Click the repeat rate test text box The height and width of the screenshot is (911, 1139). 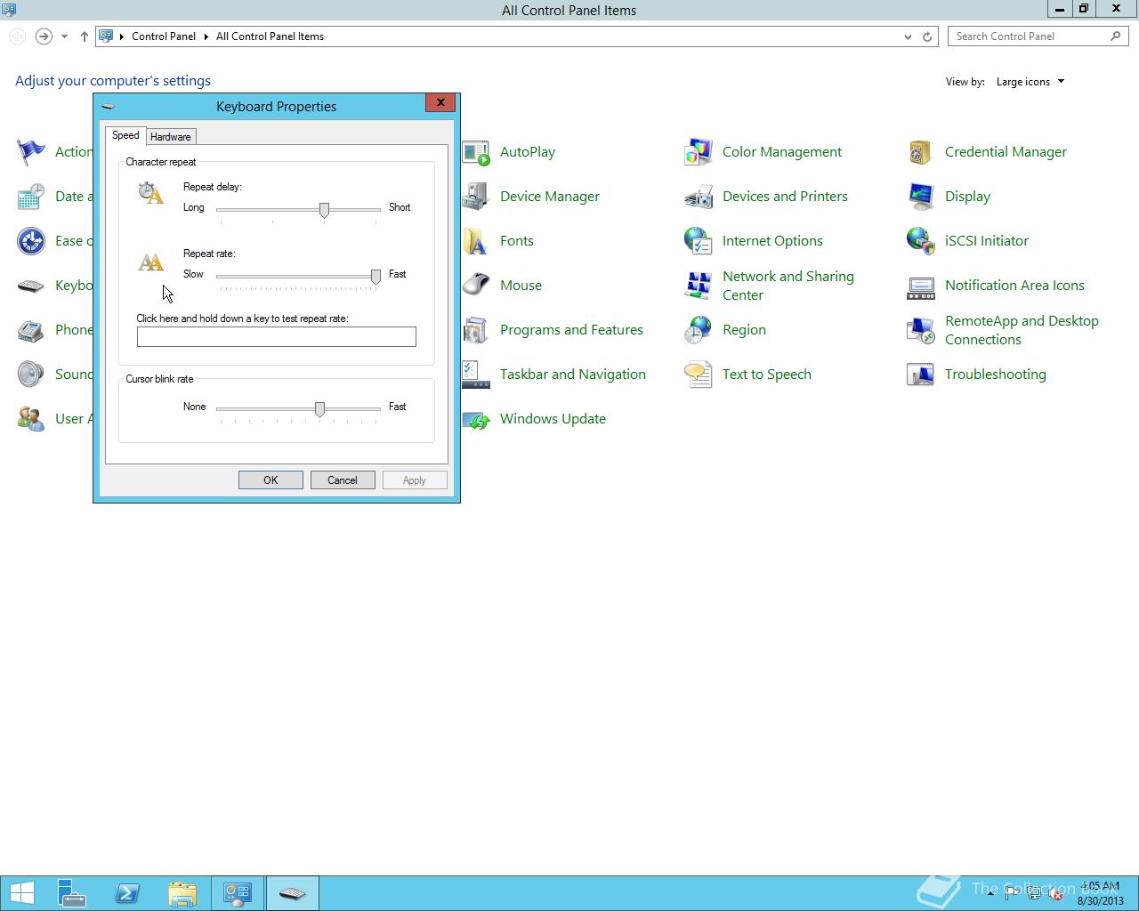point(277,336)
